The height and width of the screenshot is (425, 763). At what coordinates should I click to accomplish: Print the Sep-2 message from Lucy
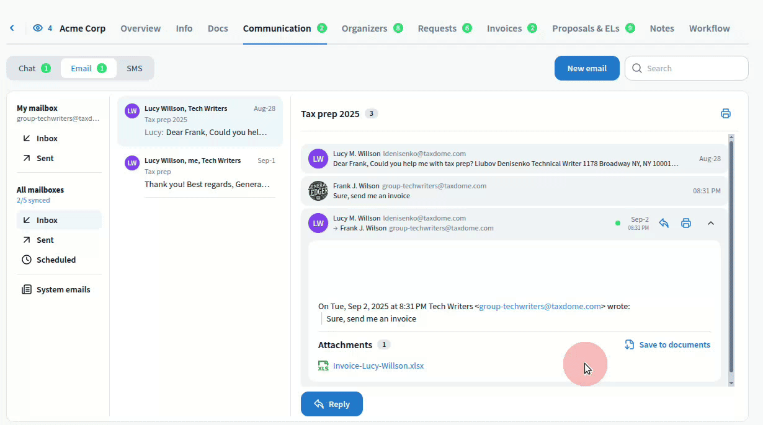coord(686,223)
